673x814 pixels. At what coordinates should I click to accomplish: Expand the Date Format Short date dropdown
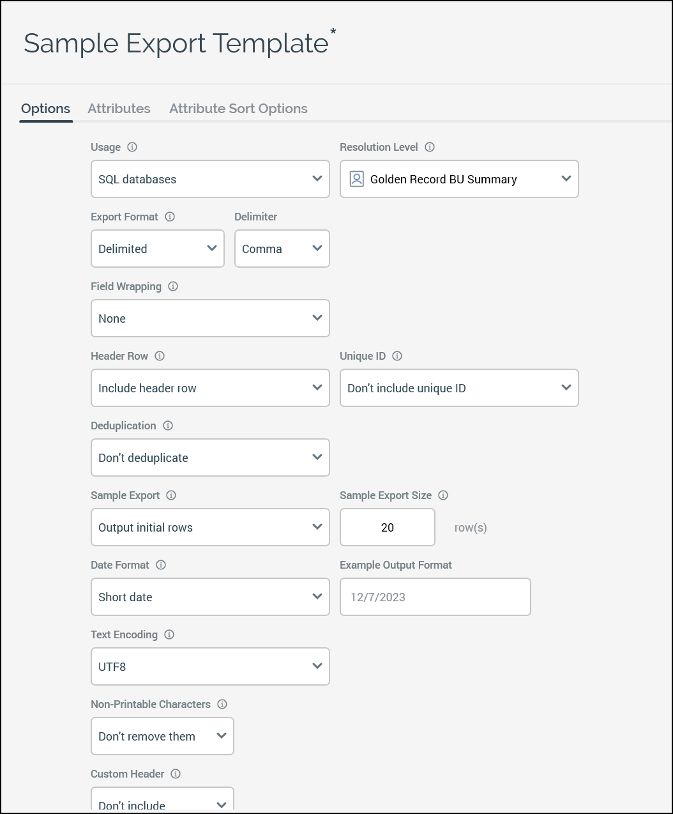(210, 597)
